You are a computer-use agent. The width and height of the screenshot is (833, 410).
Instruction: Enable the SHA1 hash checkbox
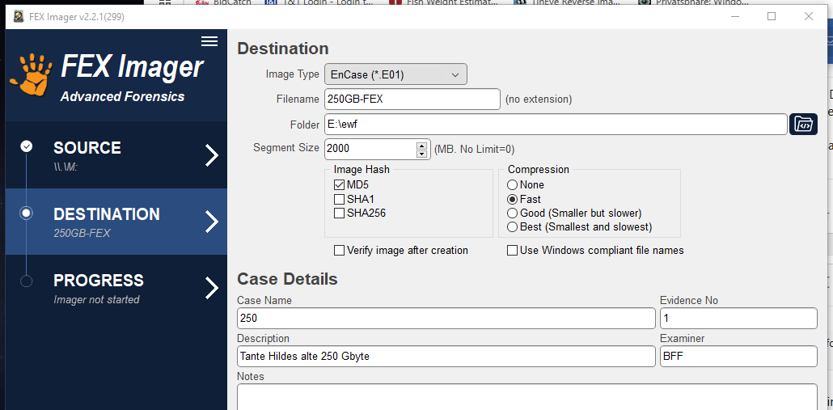tap(339, 199)
